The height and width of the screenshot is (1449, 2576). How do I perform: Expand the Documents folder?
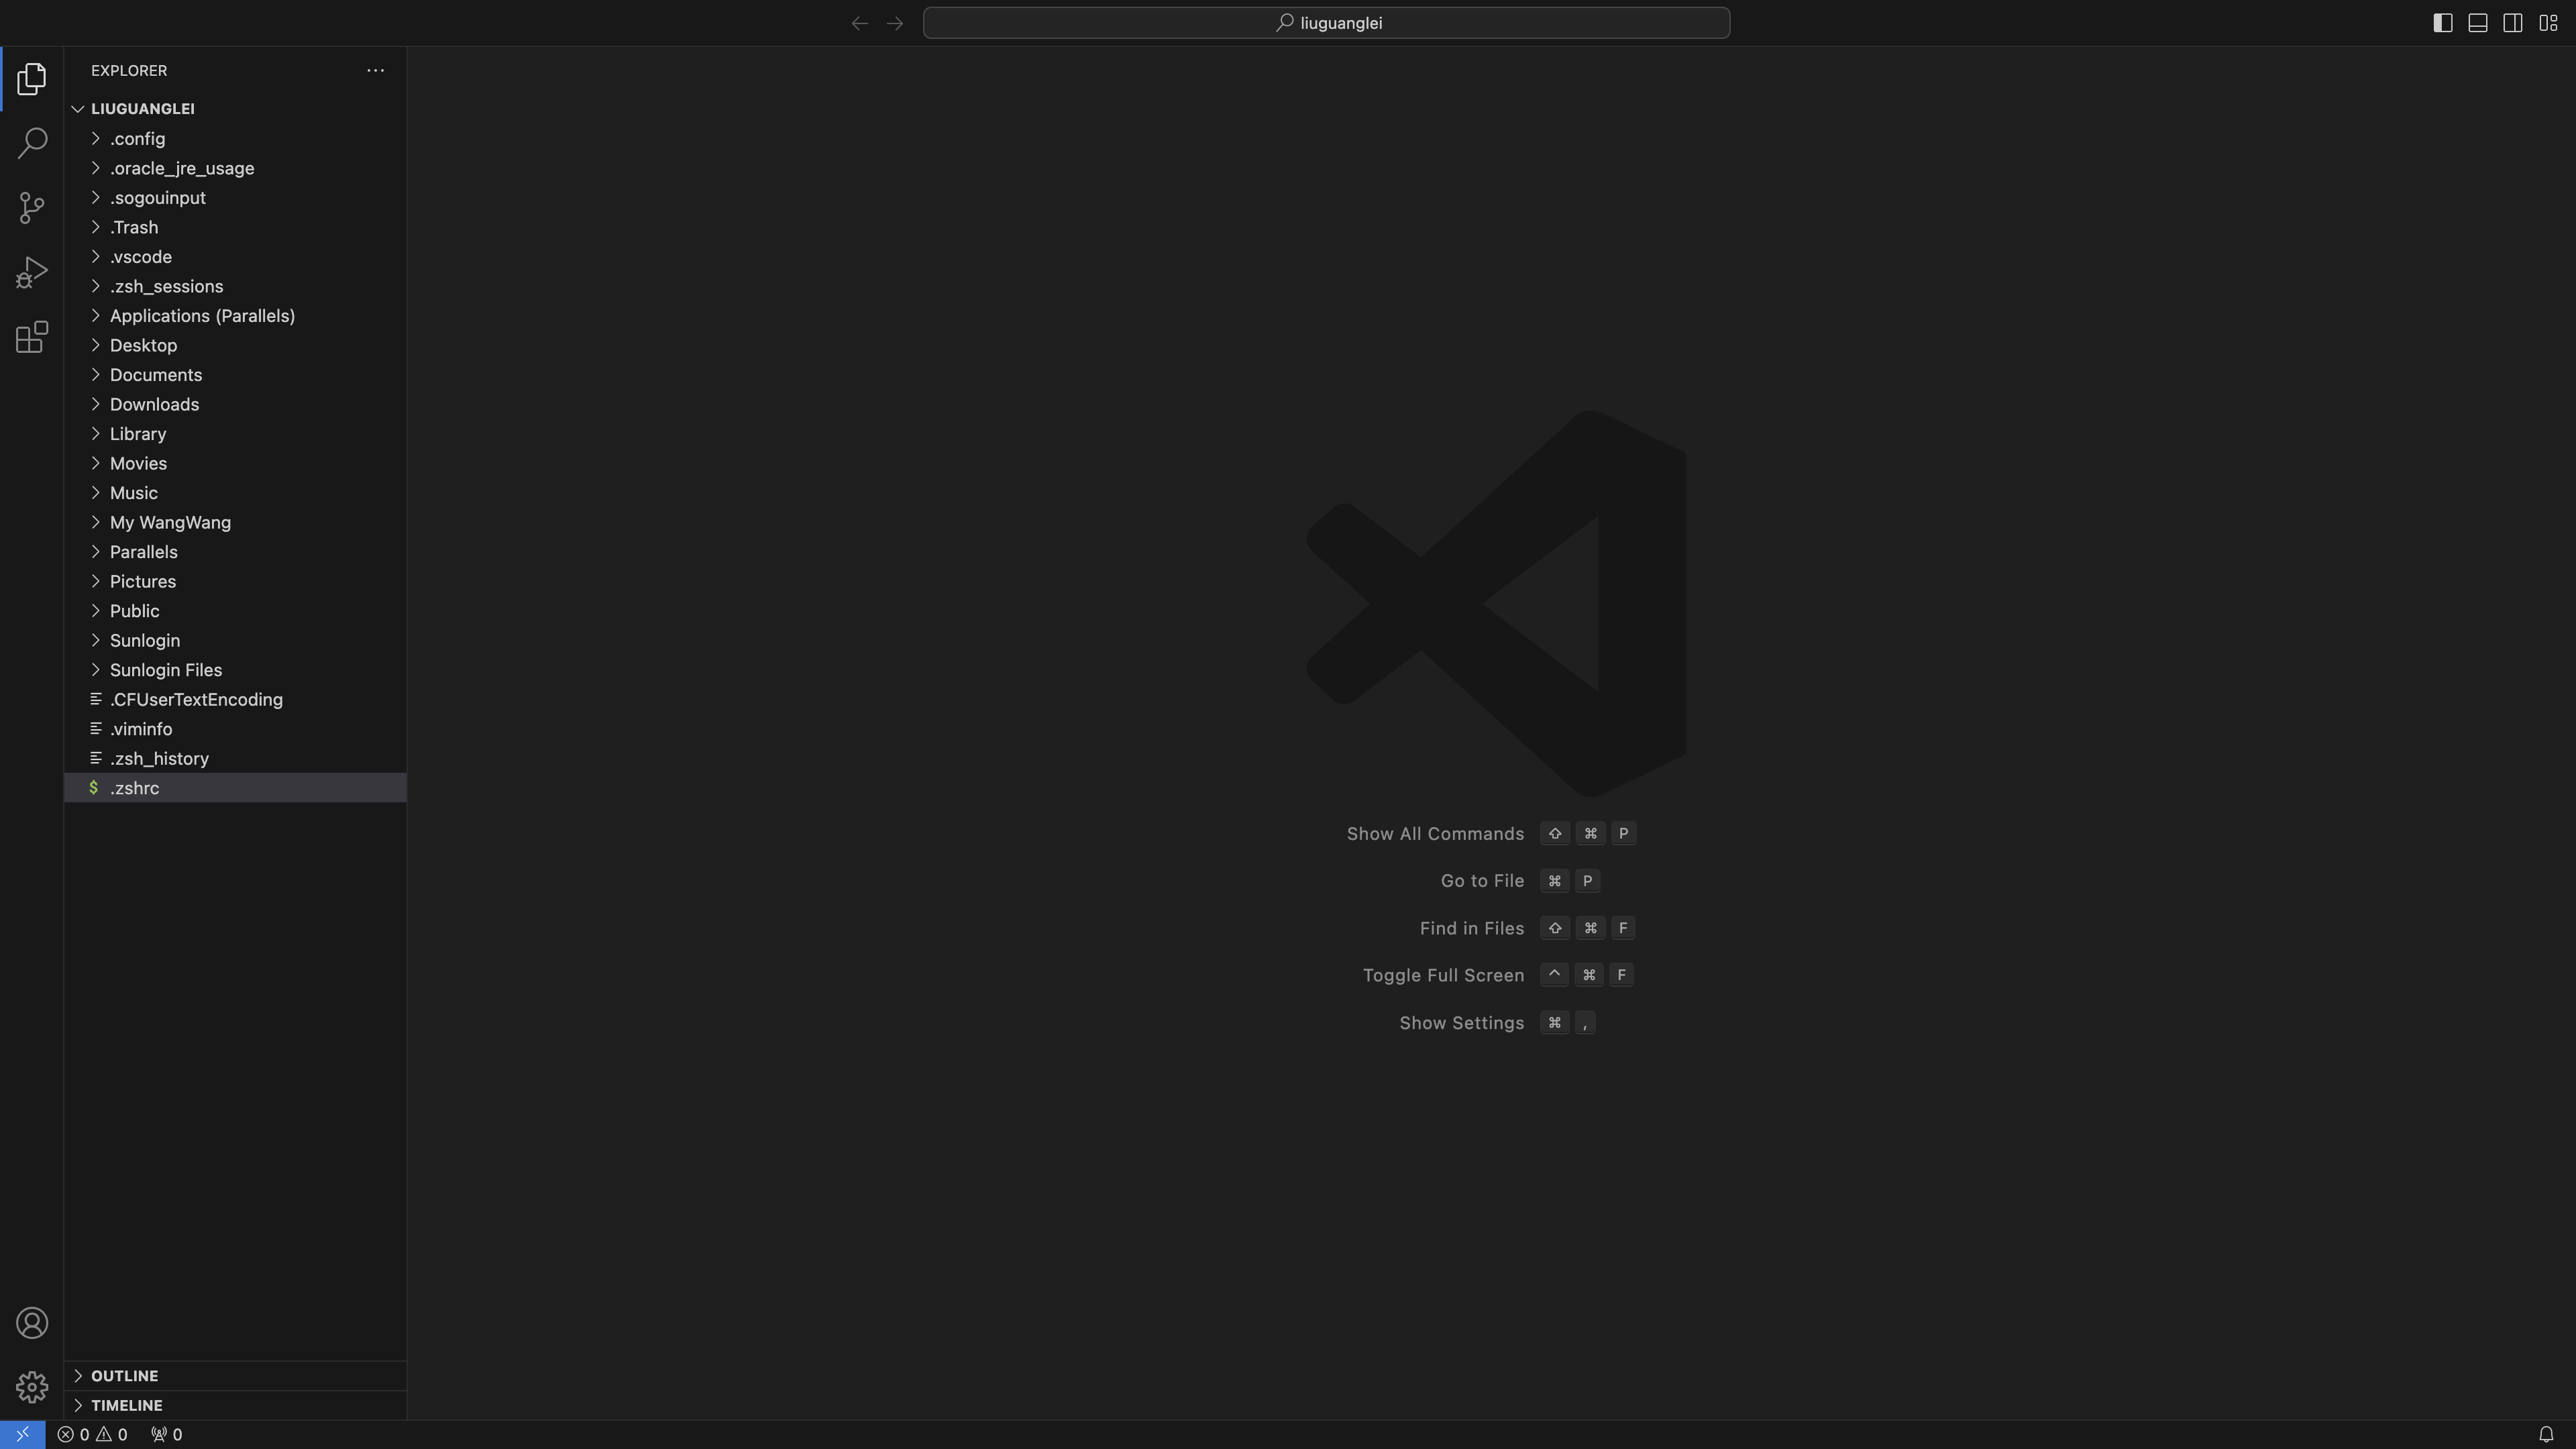pos(156,375)
